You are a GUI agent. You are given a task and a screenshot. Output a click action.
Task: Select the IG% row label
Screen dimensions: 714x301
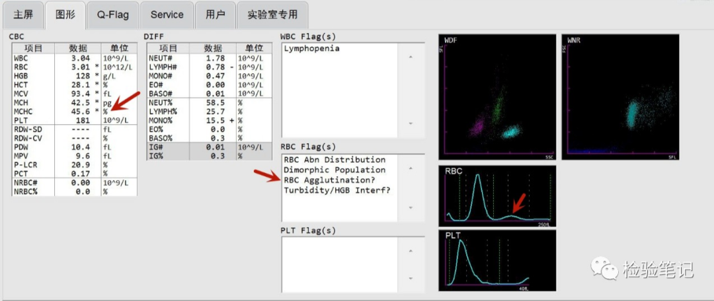[x=155, y=156]
